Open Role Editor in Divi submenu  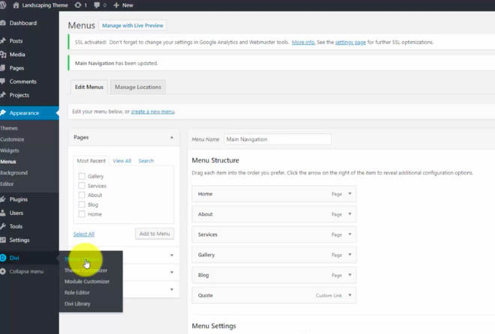(x=77, y=292)
